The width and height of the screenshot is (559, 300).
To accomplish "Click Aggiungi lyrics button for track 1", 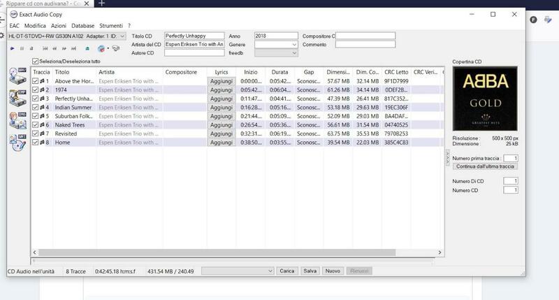I will (x=222, y=81).
